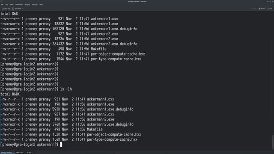Click the Find toolbar button
Viewport: 274px width, 154px height.
pyautogui.click(x=269, y=9)
